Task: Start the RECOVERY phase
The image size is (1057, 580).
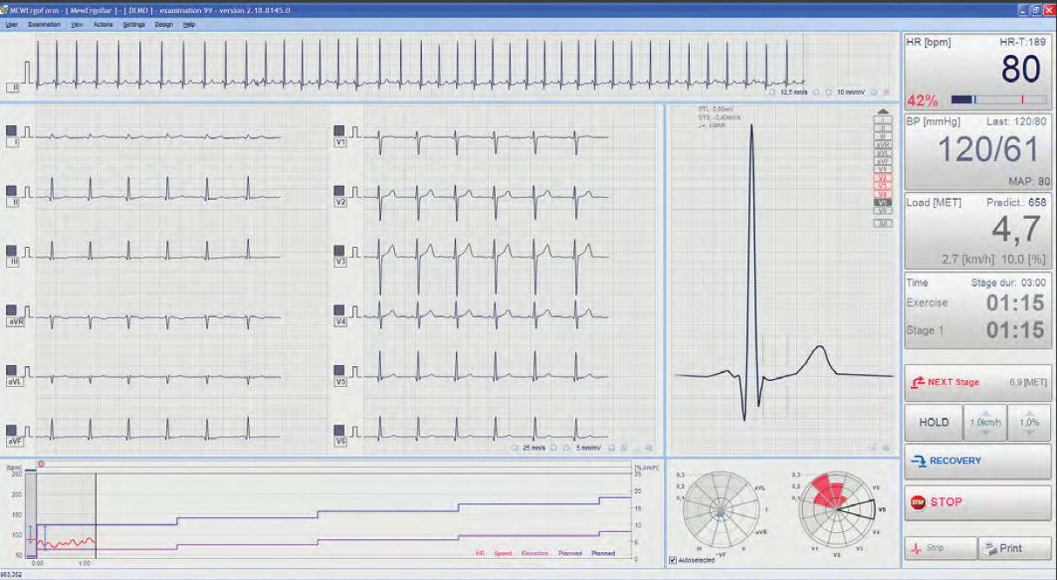Action: click(x=977, y=461)
